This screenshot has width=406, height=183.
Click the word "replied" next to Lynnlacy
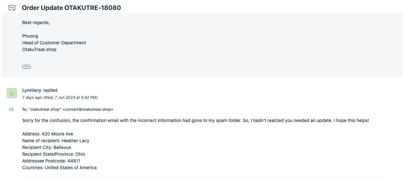coord(50,90)
